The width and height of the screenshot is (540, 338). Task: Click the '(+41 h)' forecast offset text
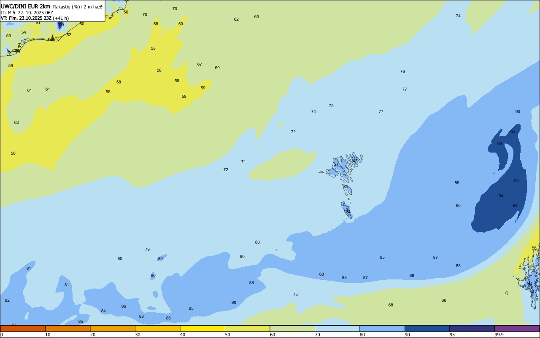(61, 18)
